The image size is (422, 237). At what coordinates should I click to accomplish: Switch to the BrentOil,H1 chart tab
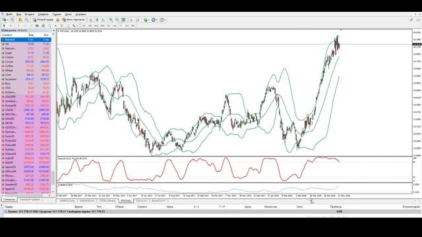click(158, 201)
